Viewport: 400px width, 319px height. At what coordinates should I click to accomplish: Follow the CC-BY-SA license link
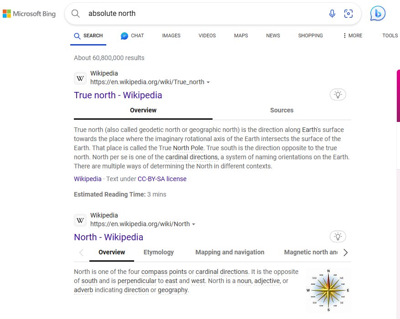(x=162, y=179)
